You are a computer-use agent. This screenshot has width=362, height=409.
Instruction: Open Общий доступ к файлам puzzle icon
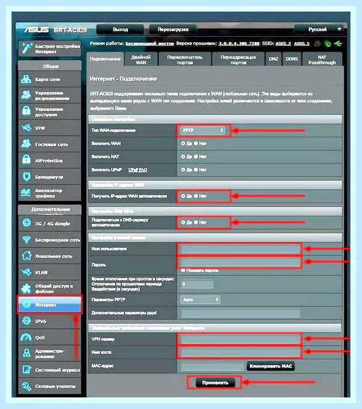26,288
